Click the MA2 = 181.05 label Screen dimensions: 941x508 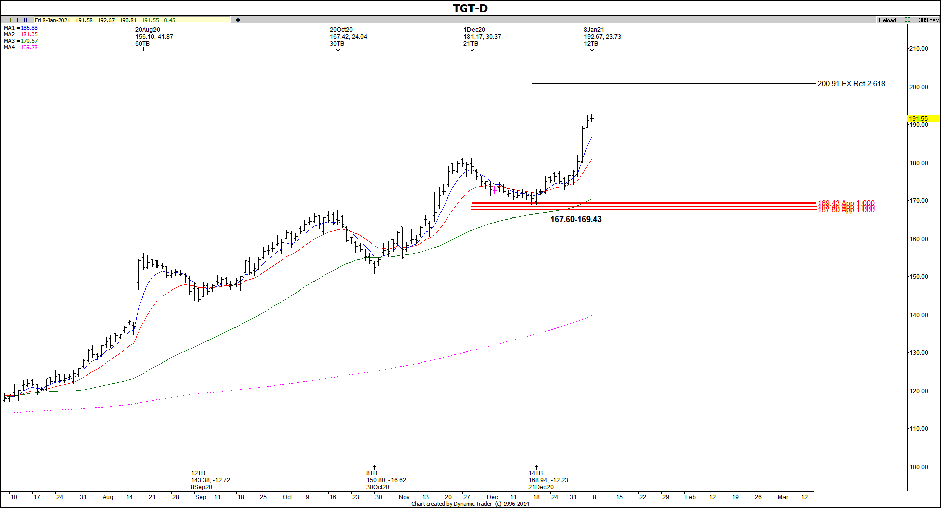coord(21,35)
